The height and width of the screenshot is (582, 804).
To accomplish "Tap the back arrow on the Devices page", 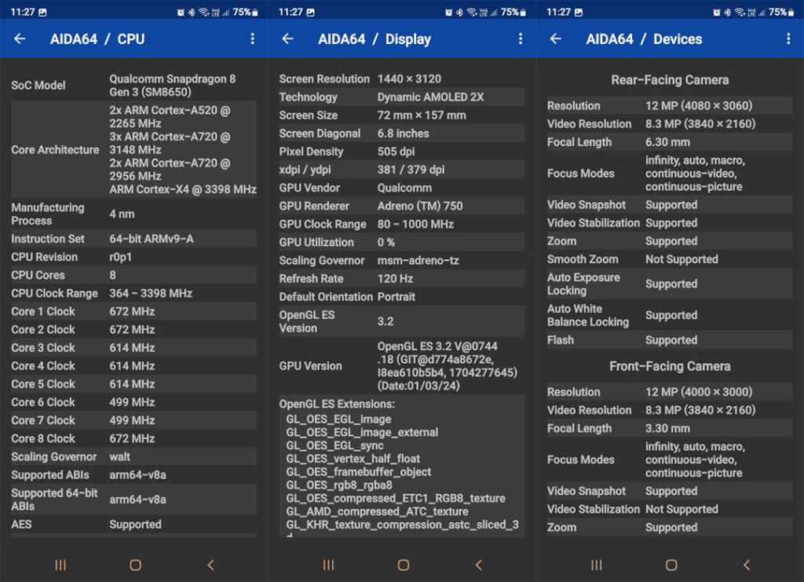I will click(x=556, y=38).
